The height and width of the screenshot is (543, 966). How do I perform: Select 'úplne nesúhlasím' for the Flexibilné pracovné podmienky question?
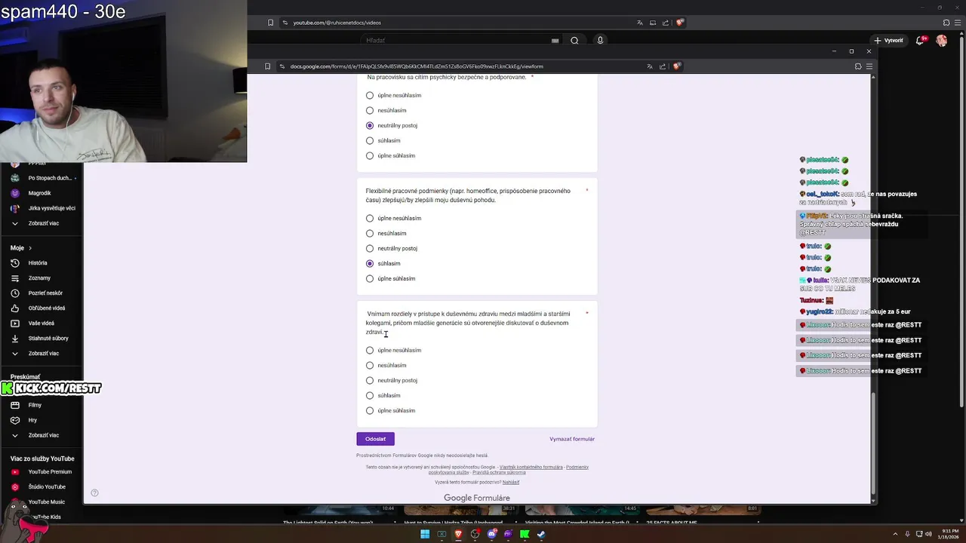click(370, 218)
